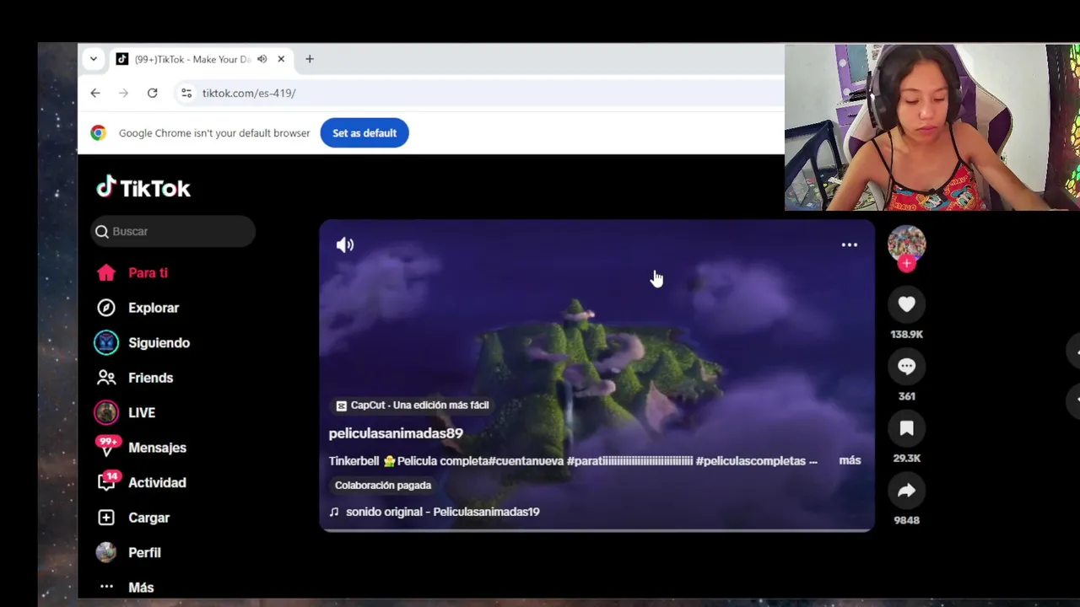Image resolution: width=1080 pixels, height=607 pixels.
Task: Follow the creator with the red plus button
Action: [907, 264]
